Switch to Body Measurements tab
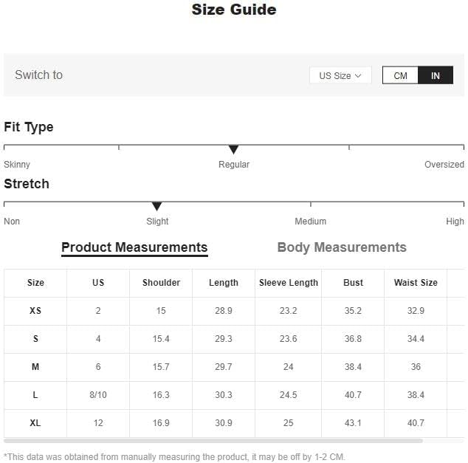 [342, 247]
